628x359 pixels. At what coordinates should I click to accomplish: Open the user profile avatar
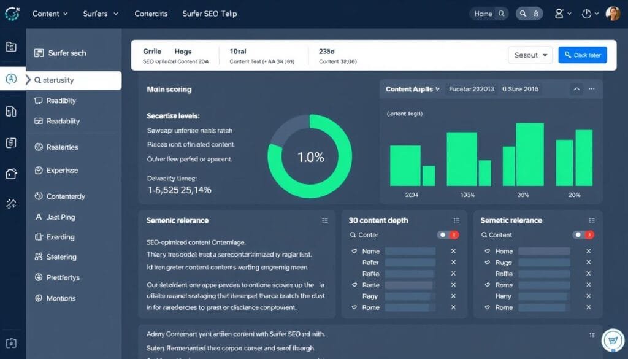point(612,14)
